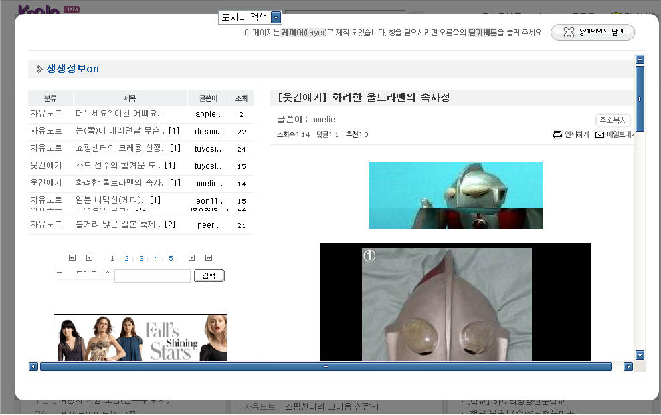Click the 검색 search button

pos(209,276)
